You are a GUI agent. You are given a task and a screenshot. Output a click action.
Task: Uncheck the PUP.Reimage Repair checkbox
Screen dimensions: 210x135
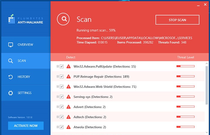pos(62,76)
